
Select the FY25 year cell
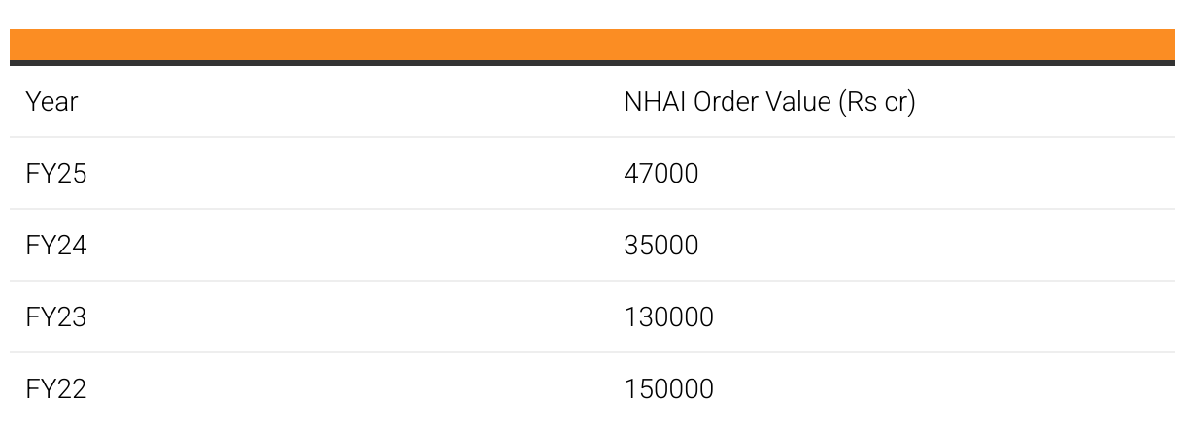click(x=55, y=174)
